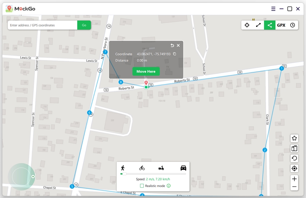Click route waypoint marker 7
Screen dimensions: 306x198
[105, 52]
